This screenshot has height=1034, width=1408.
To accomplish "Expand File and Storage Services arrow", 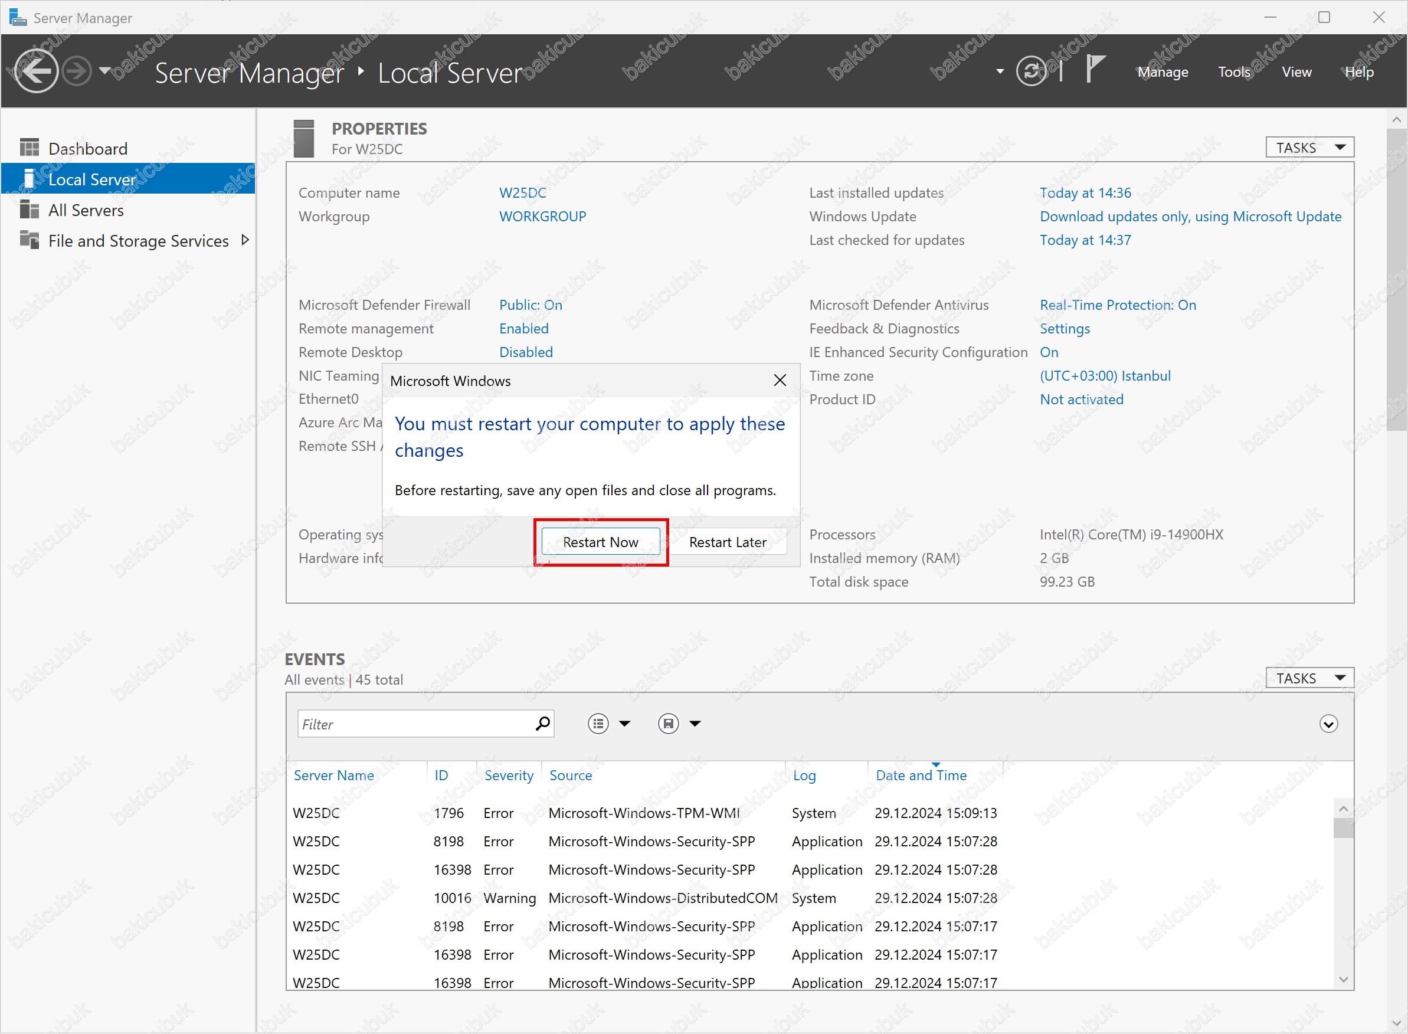I will (245, 240).
